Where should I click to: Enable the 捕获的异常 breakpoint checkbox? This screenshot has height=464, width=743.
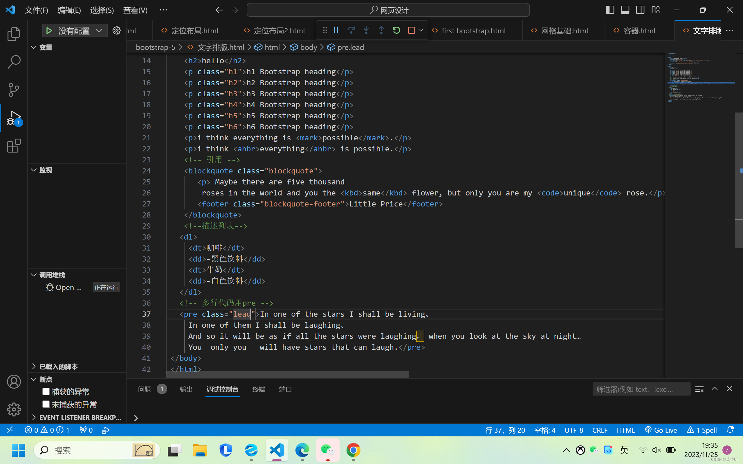[46, 391]
